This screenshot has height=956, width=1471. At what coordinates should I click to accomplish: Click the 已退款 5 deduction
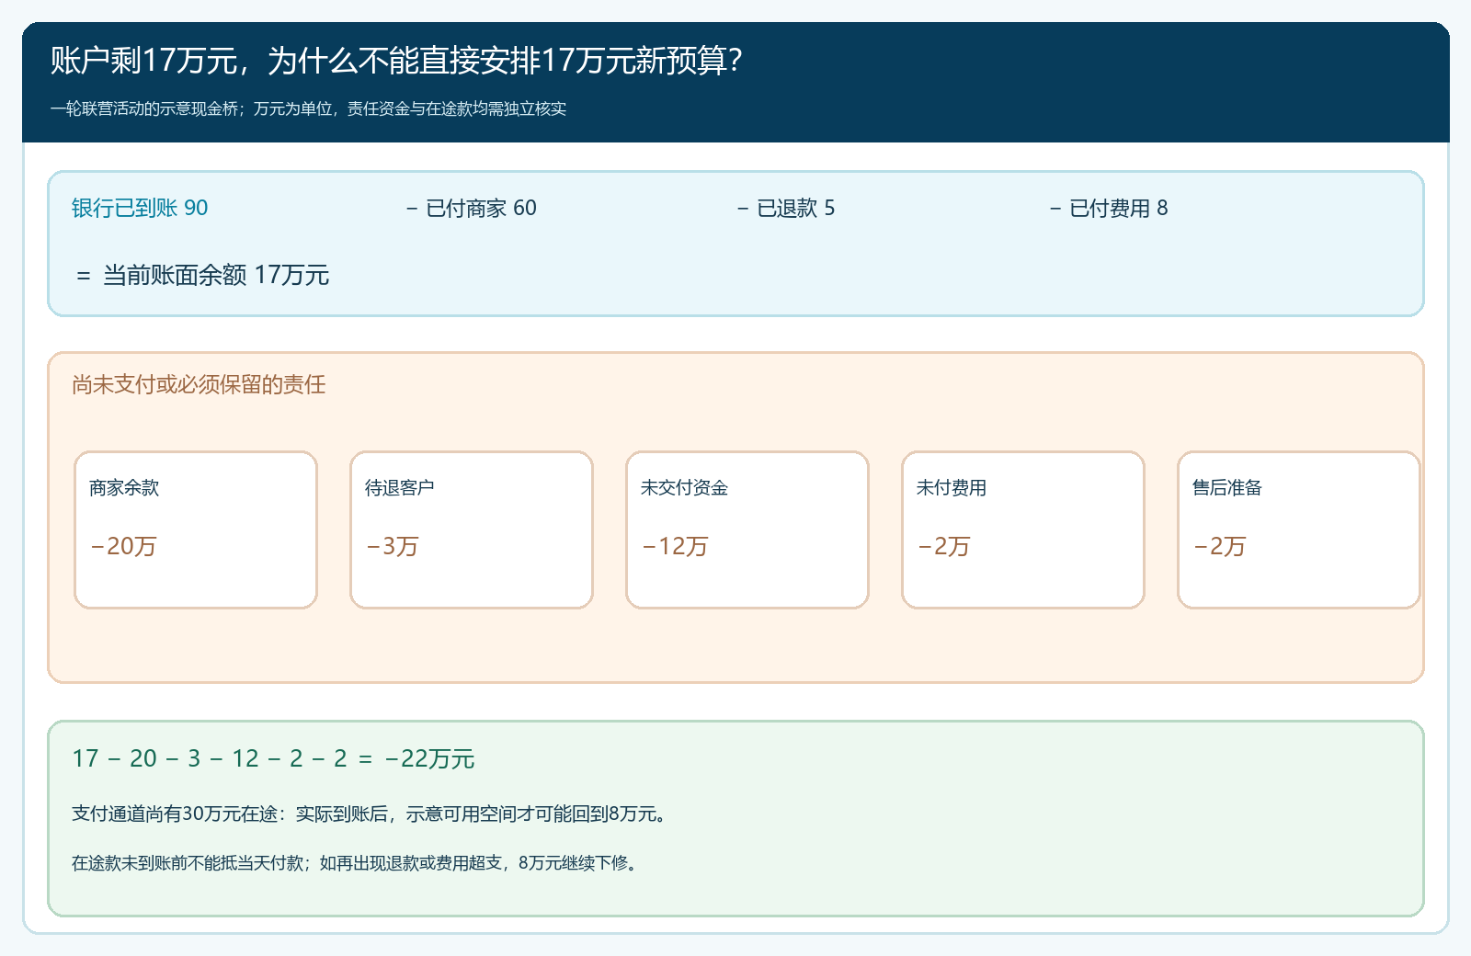tap(786, 208)
